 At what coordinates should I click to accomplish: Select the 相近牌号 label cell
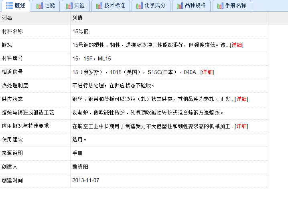click(35, 72)
